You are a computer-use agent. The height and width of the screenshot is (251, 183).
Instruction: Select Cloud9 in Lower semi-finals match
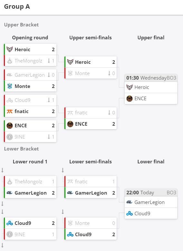[83, 234]
